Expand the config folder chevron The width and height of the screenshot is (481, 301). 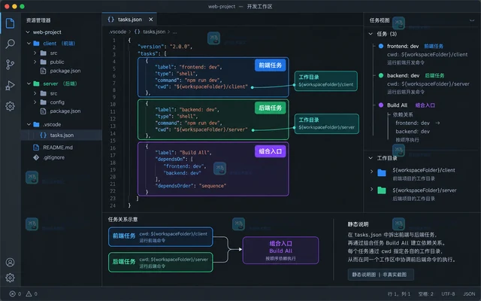(35, 102)
